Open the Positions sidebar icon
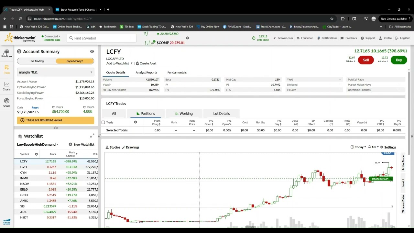The height and width of the screenshot is (233, 414). point(6,53)
